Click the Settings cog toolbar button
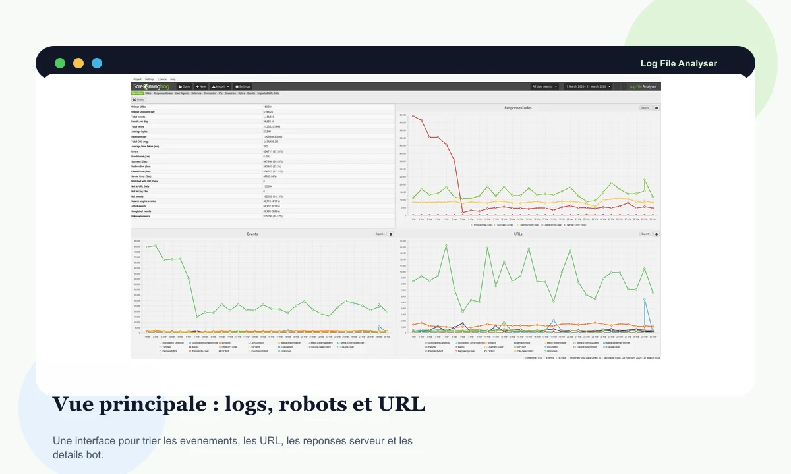 [243, 86]
